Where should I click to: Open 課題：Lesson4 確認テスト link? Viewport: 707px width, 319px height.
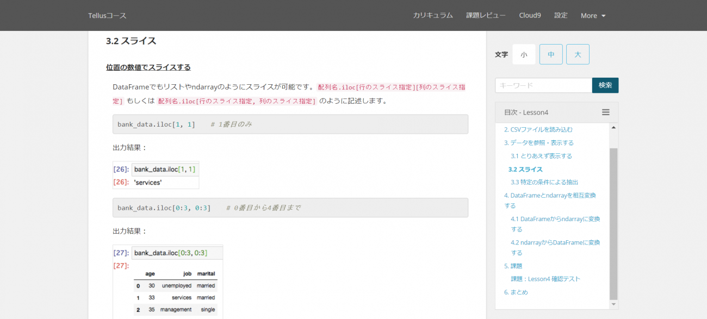(x=545, y=279)
